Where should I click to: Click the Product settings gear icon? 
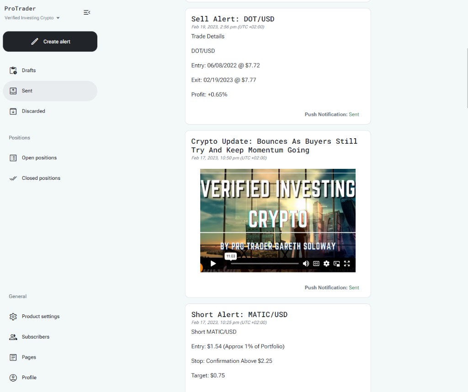click(13, 317)
